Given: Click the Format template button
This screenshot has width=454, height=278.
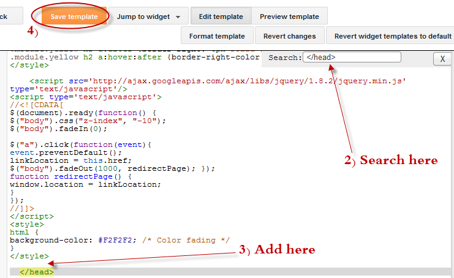Looking at the screenshot, I should (x=217, y=36).
